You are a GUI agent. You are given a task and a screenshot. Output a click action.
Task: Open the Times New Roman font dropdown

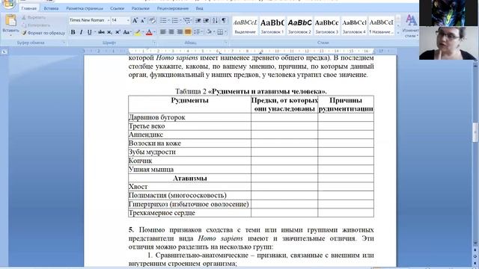point(108,20)
